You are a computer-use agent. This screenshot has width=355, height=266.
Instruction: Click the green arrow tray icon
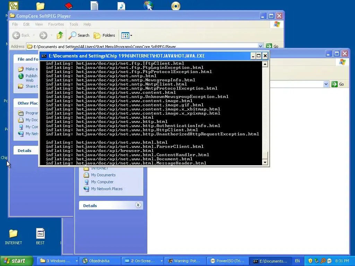(317, 261)
